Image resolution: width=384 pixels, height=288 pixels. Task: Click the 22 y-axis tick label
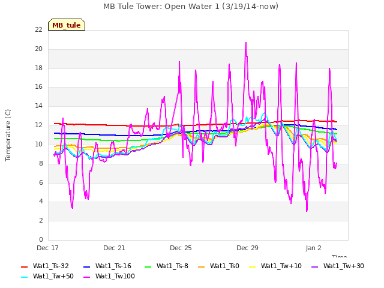(38, 30)
